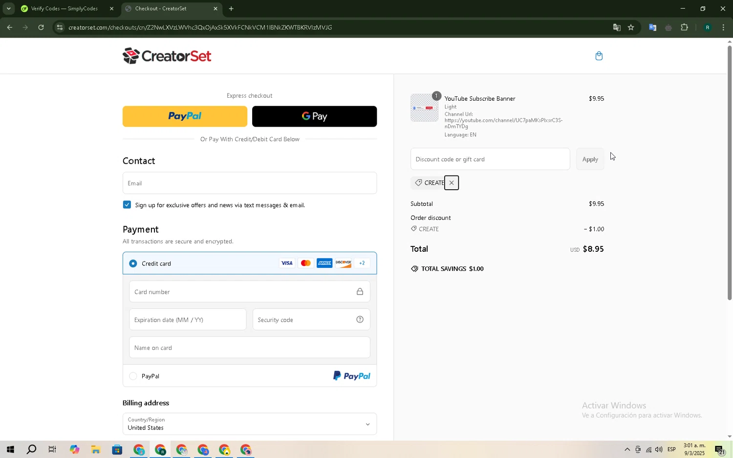Viewport: 733px width, 458px height.
Task: Open the Chrome profile avatar
Action: pyautogui.click(x=707, y=27)
